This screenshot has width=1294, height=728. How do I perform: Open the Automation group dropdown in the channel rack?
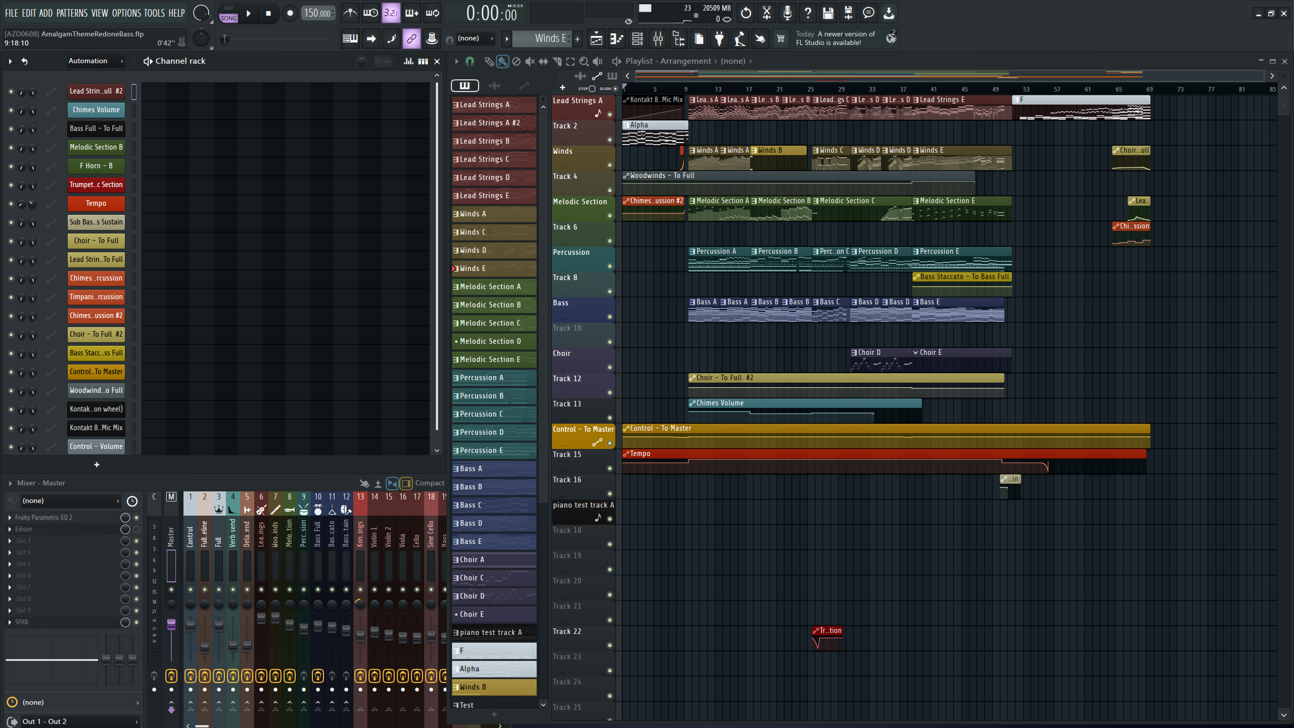[95, 61]
